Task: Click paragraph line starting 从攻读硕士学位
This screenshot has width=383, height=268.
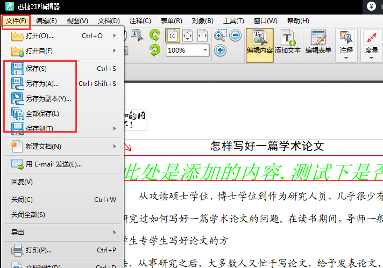Action: click(261, 196)
